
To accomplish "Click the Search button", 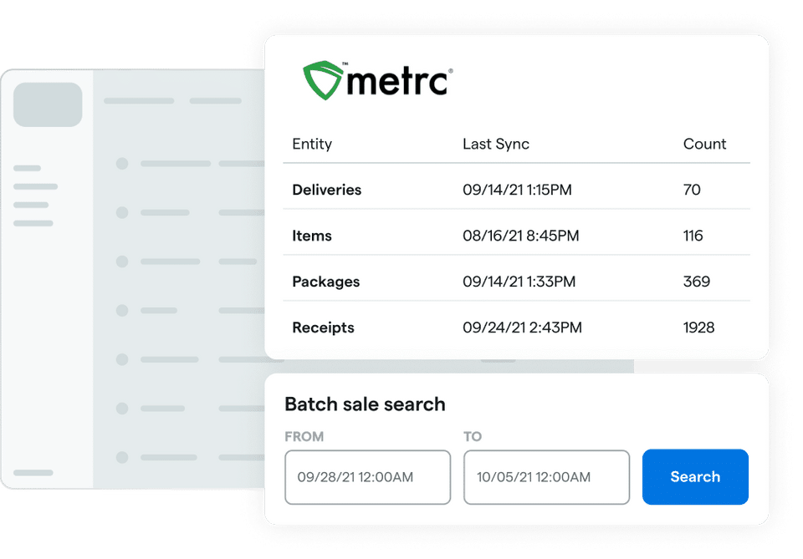I will (x=695, y=476).
